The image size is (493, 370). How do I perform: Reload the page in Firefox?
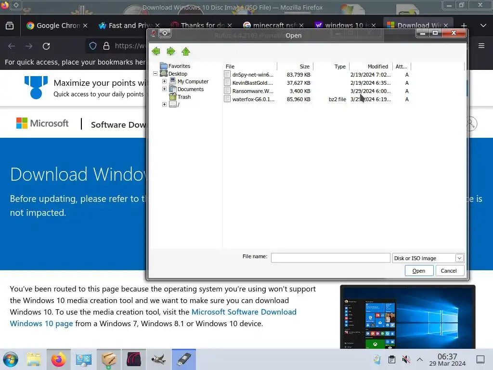click(46, 46)
